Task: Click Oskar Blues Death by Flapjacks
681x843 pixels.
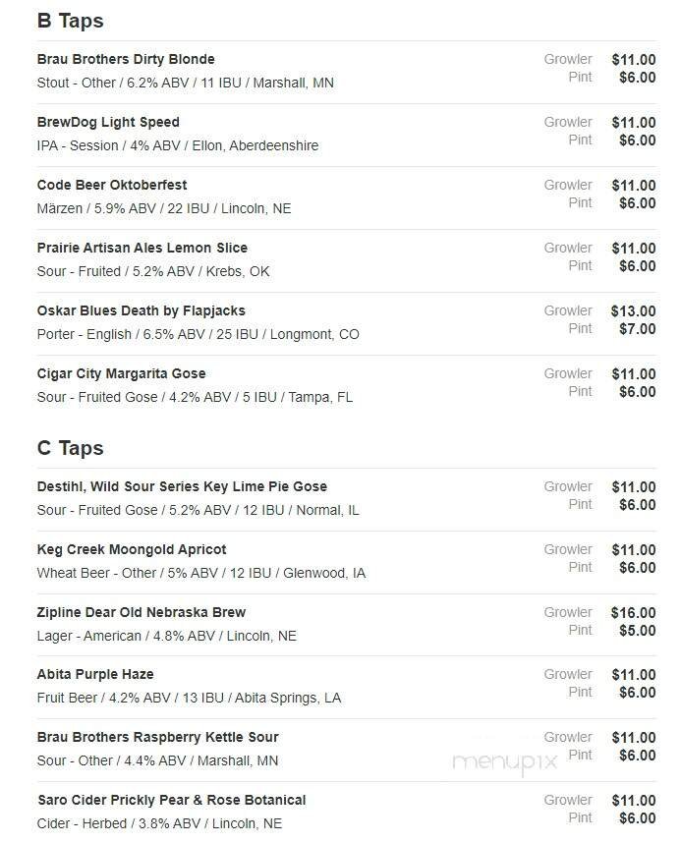Action: [x=142, y=311]
